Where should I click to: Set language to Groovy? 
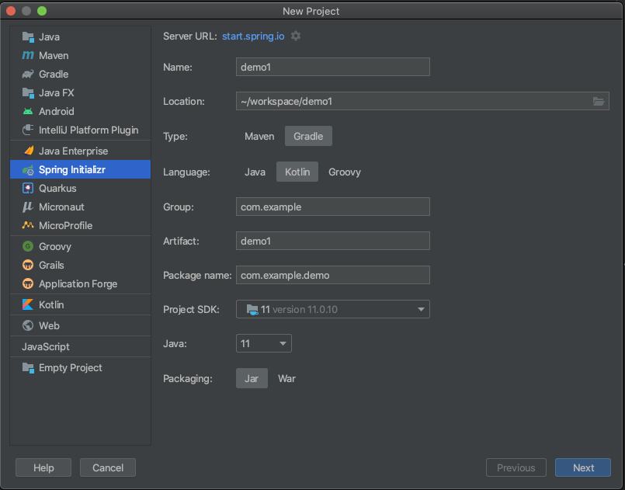click(345, 172)
